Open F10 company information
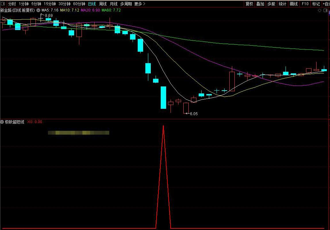The height and width of the screenshot is (230, 330). pyautogui.click(x=305, y=4)
